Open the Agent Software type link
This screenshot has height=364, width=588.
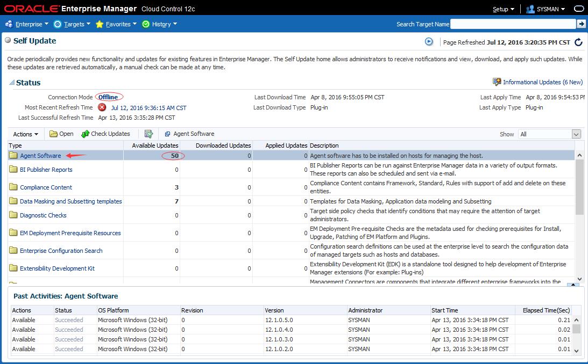40,156
